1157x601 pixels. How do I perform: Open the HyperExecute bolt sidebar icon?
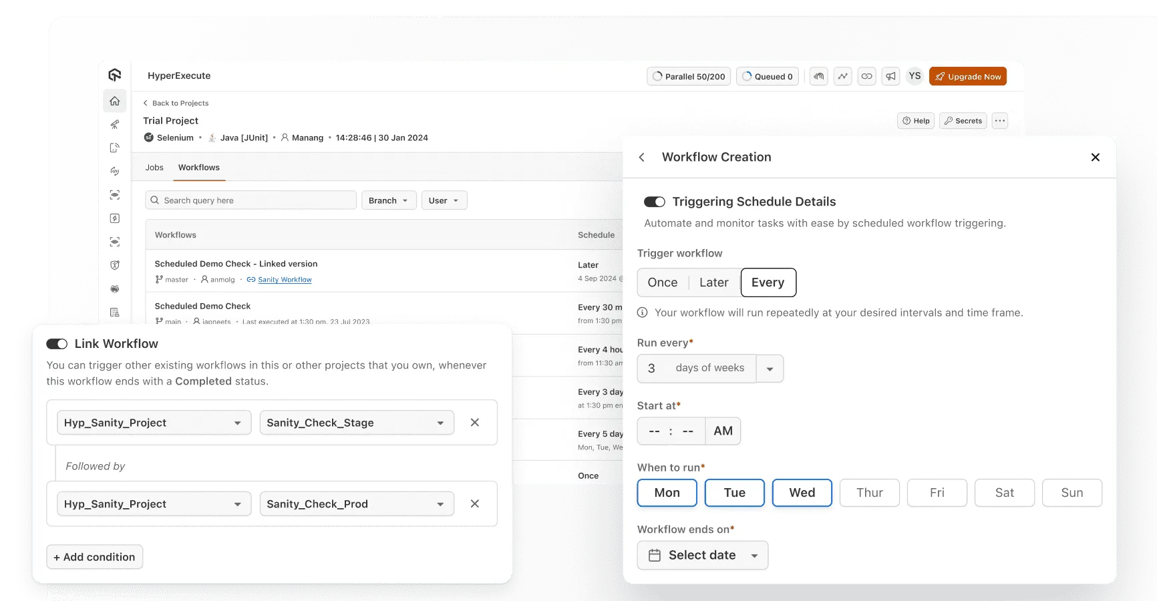click(x=115, y=218)
